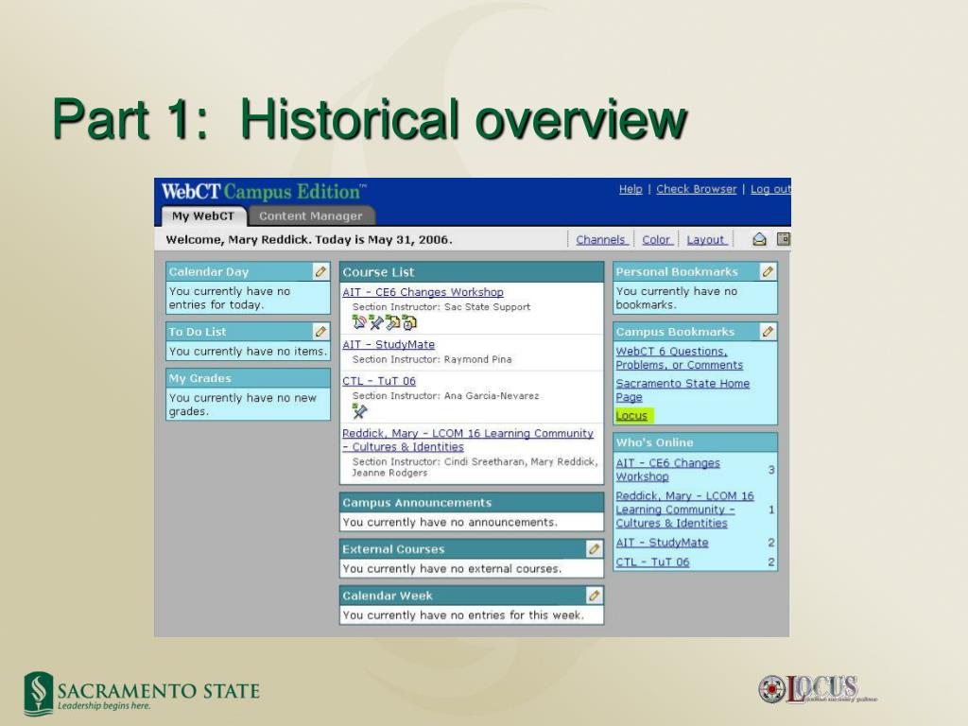The width and height of the screenshot is (968, 726).
Task: Click 'You currently have no announcements.' text
Action: 449,522
